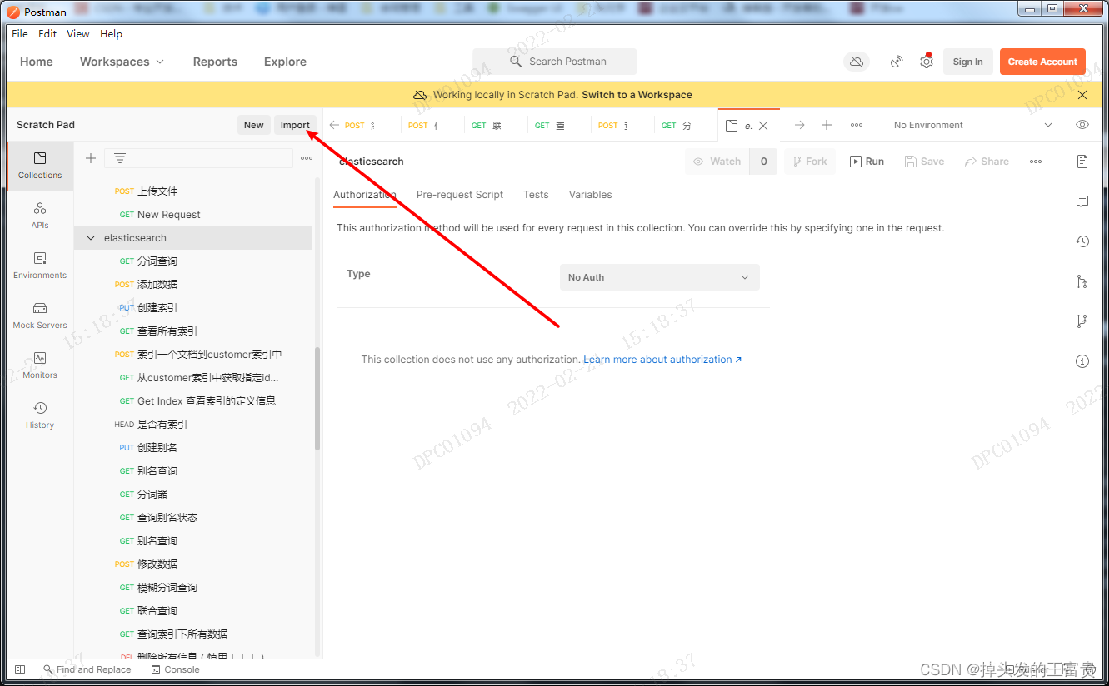1109x686 pixels.
Task: Toggle the sidebar icon in the status bar
Action: [x=20, y=669]
